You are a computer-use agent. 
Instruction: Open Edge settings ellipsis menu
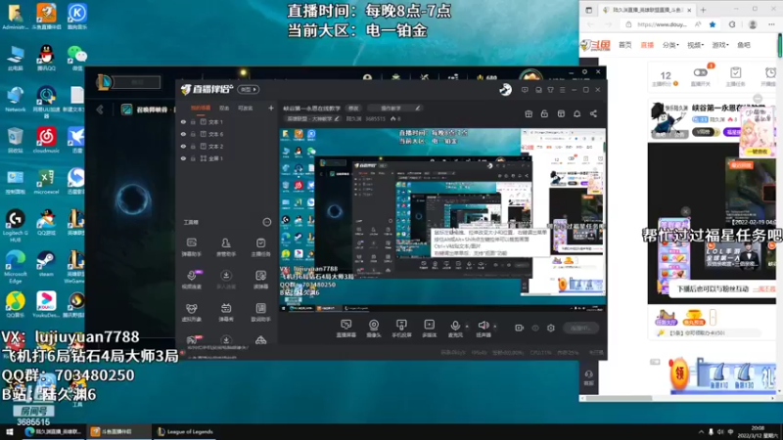pos(771,23)
